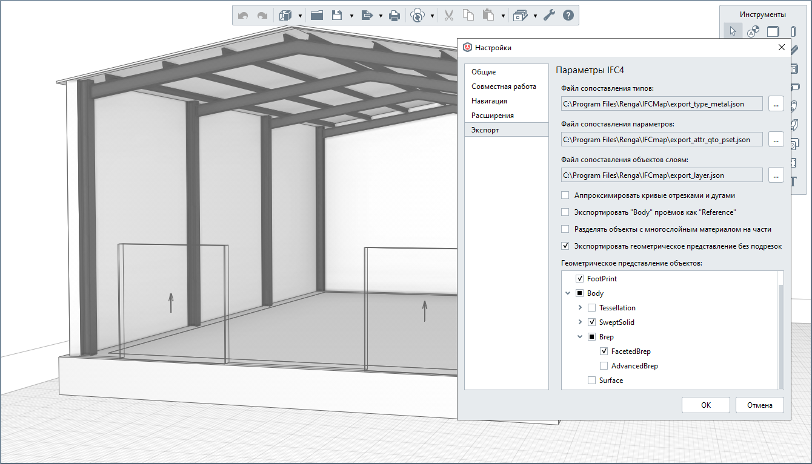Print using the printer icon
Viewport: 812px width, 464px height.
[x=394, y=16]
